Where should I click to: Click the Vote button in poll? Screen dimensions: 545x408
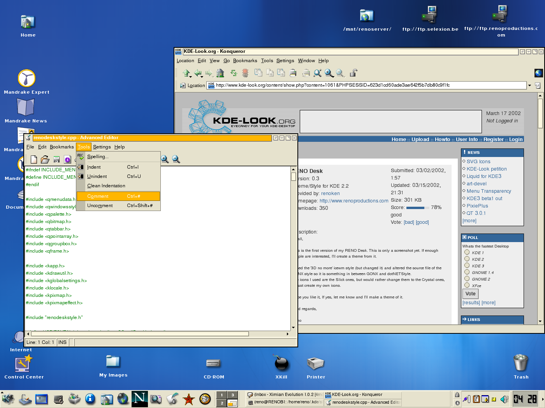point(470,294)
